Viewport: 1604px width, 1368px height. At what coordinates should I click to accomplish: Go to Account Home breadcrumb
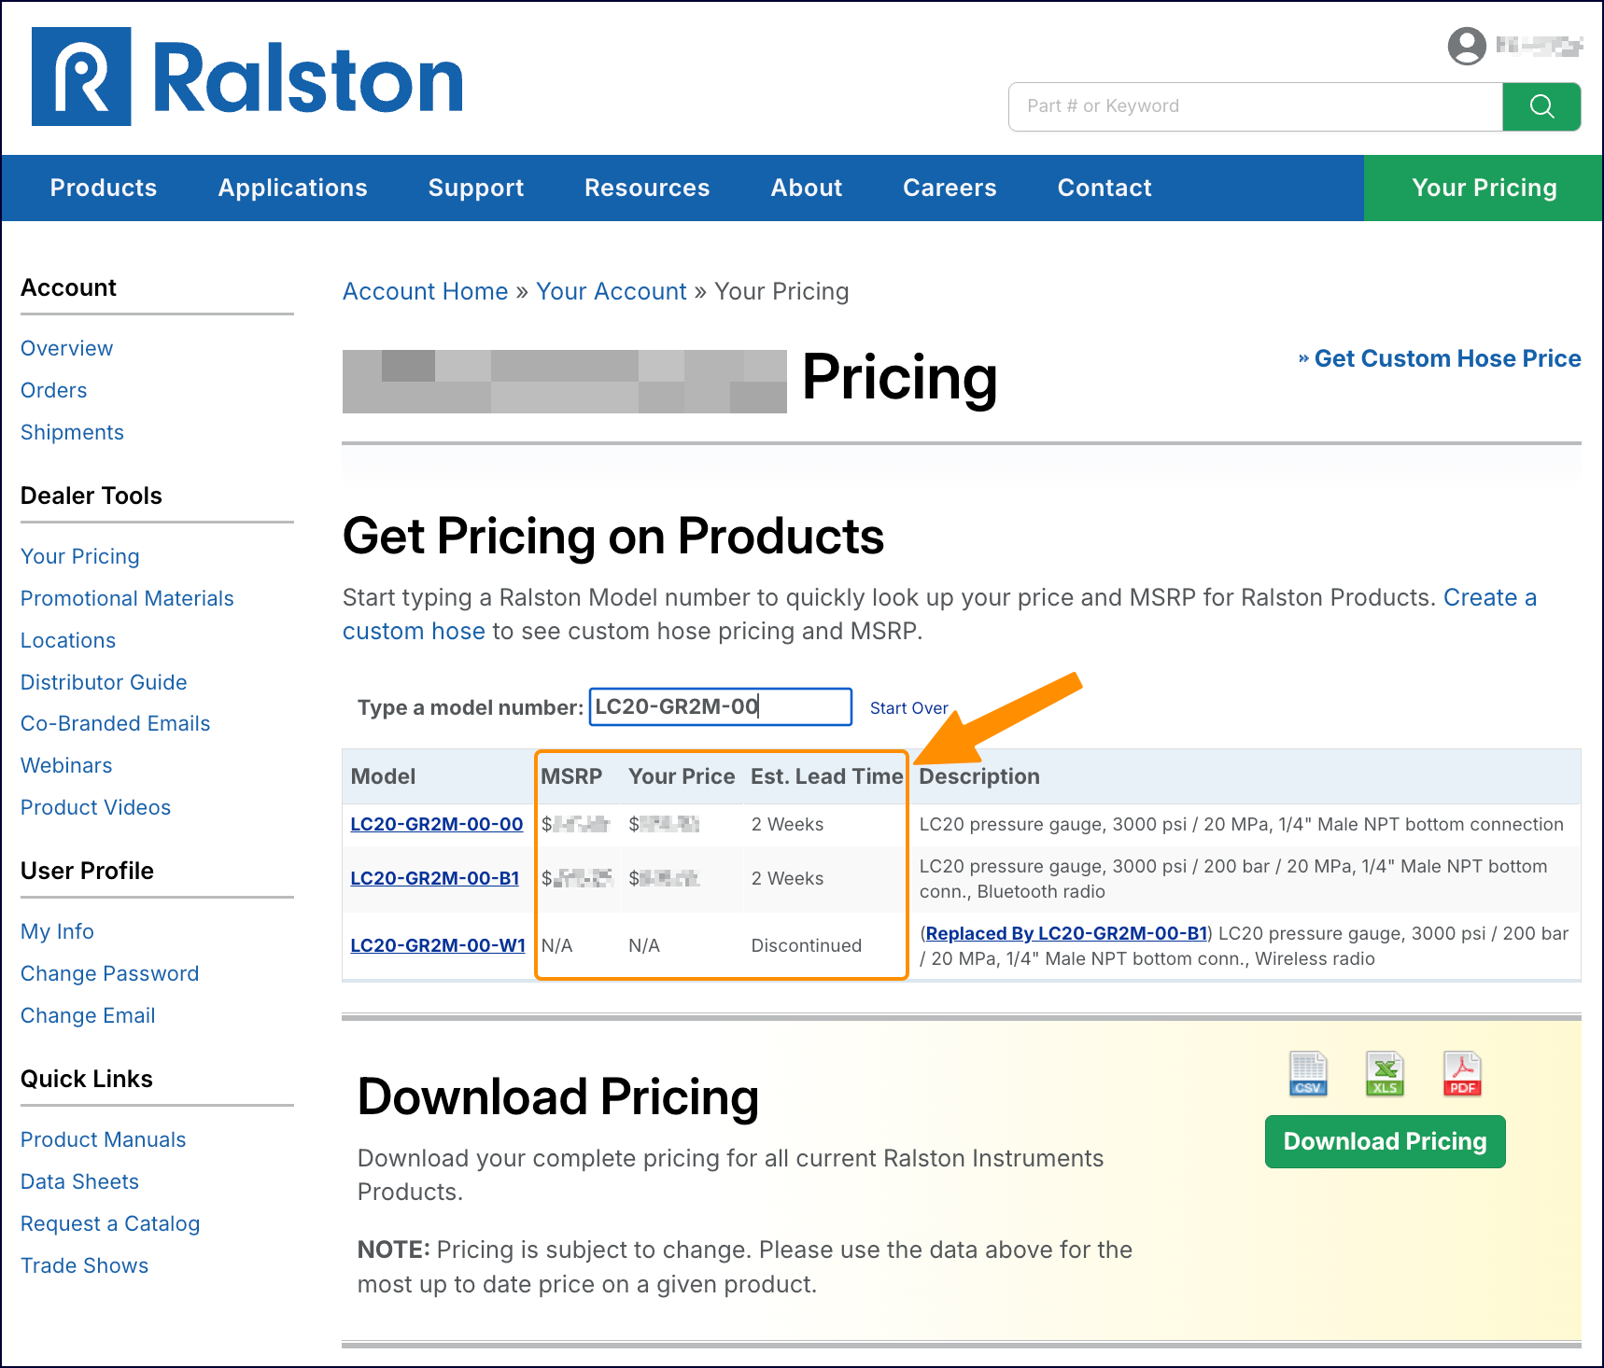425,291
